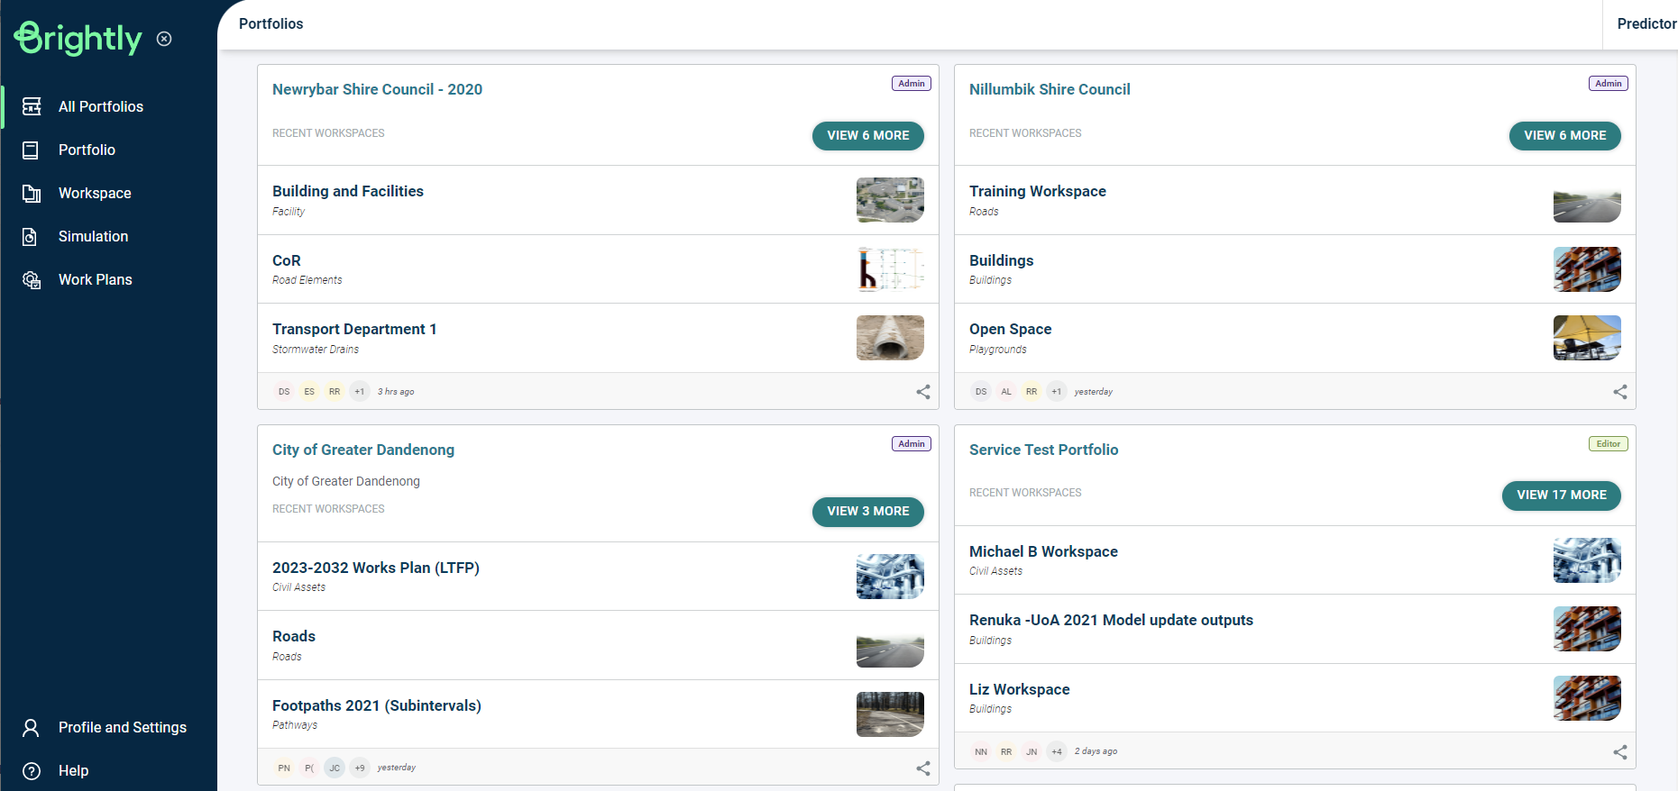The height and width of the screenshot is (791, 1678).
Task: Click the Help question mark icon
Action: [x=32, y=770]
